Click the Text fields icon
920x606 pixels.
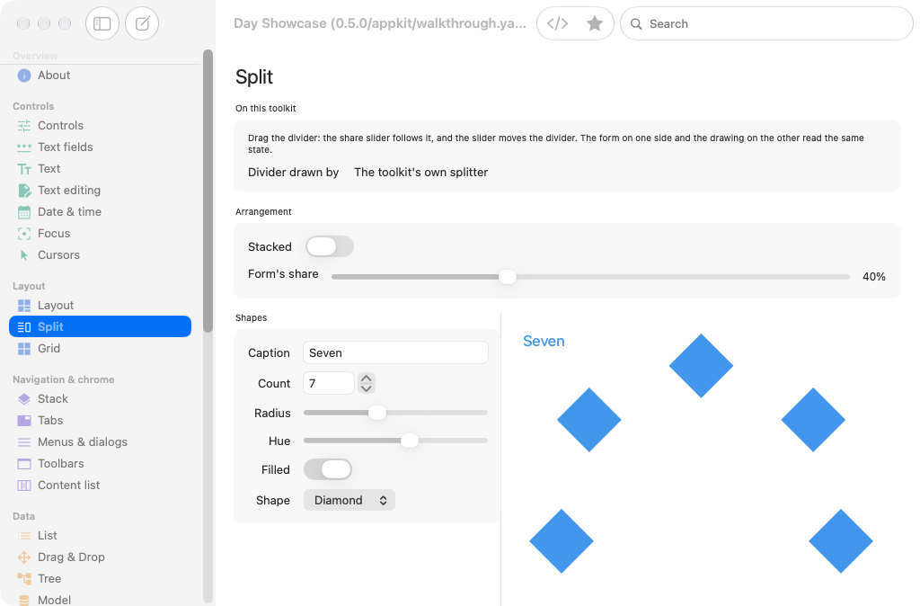tap(24, 147)
